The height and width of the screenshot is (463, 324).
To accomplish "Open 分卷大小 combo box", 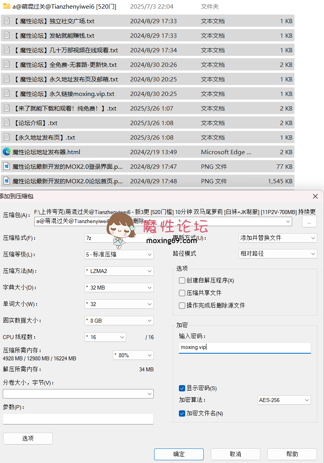I will pos(78,394).
